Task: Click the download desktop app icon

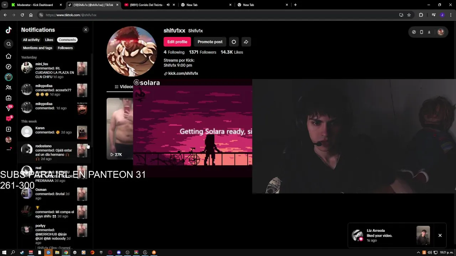Action: pos(429,32)
